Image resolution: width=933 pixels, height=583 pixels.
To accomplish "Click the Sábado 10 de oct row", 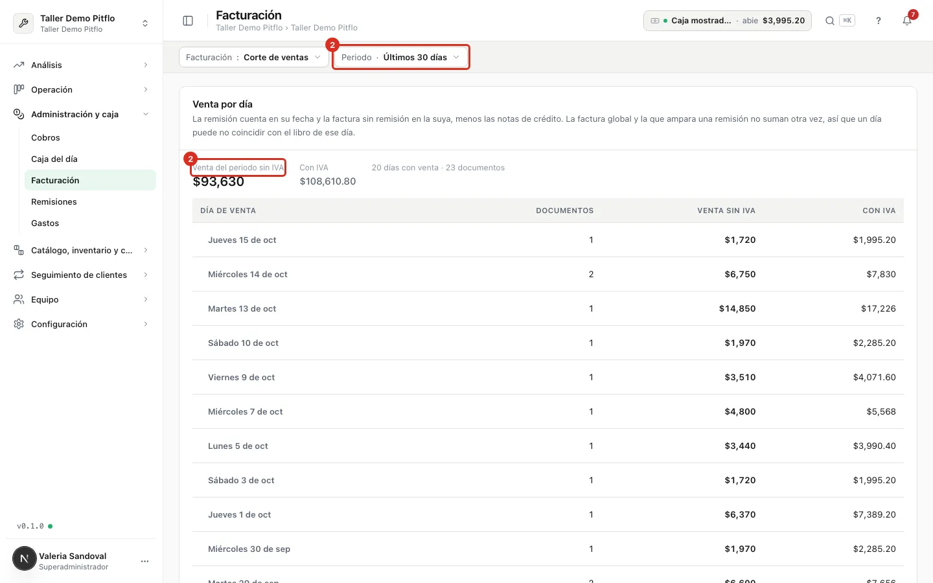I will click(548, 343).
